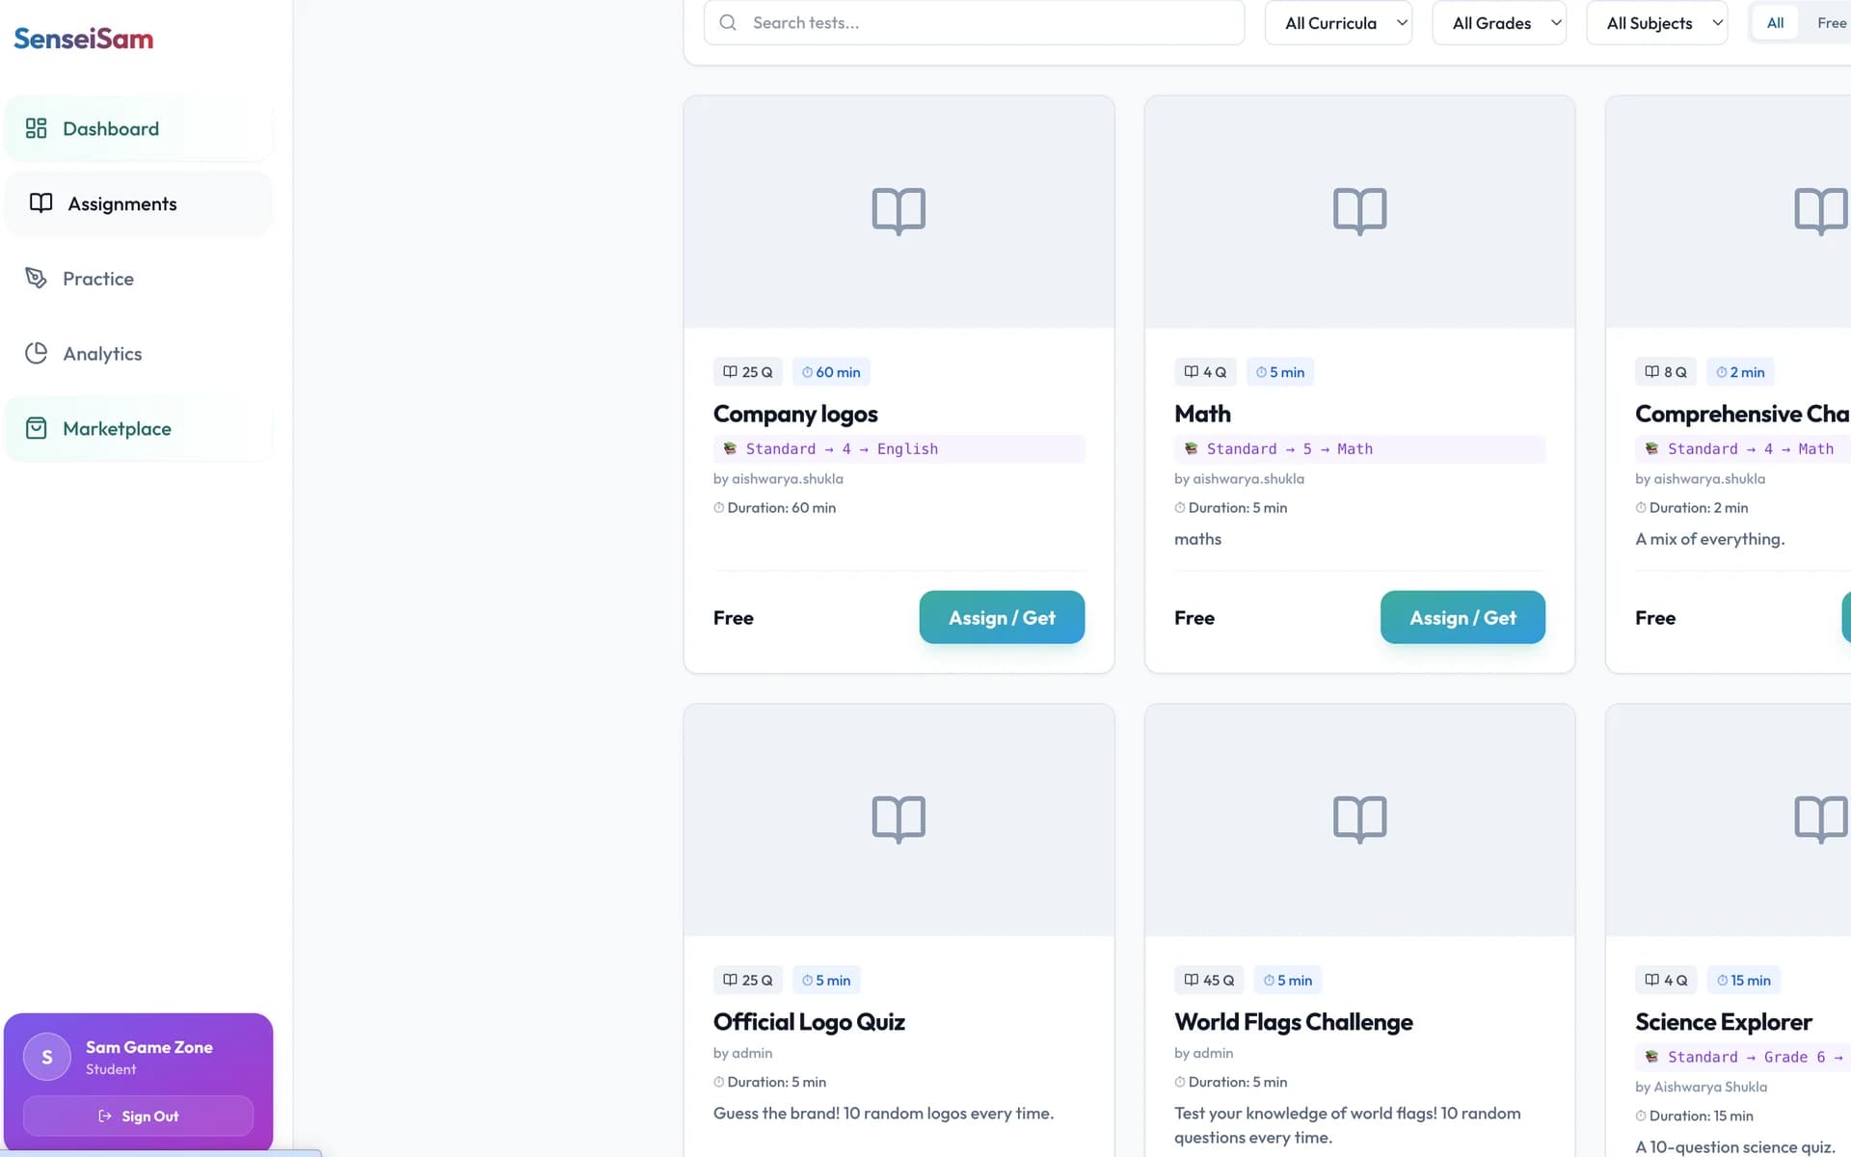The image size is (1851, 1157).
Task: Click the Company logos title
Action: tap(795, 414)
